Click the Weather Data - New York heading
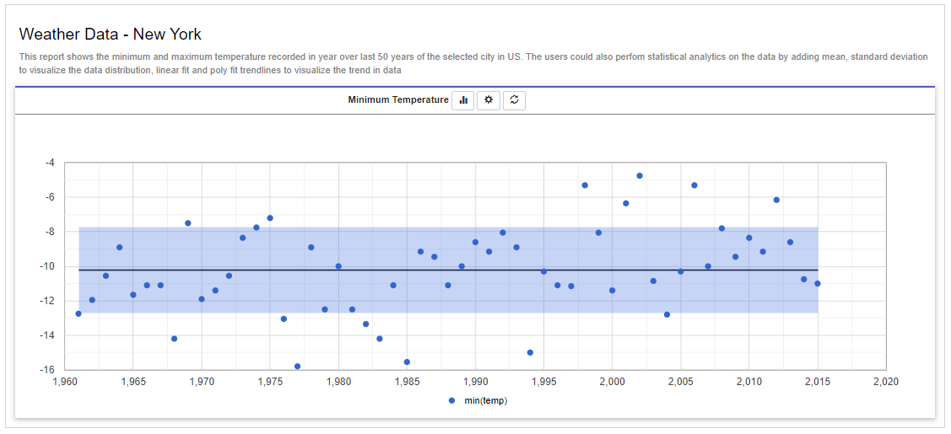The image size is (951, 434). 110,35
